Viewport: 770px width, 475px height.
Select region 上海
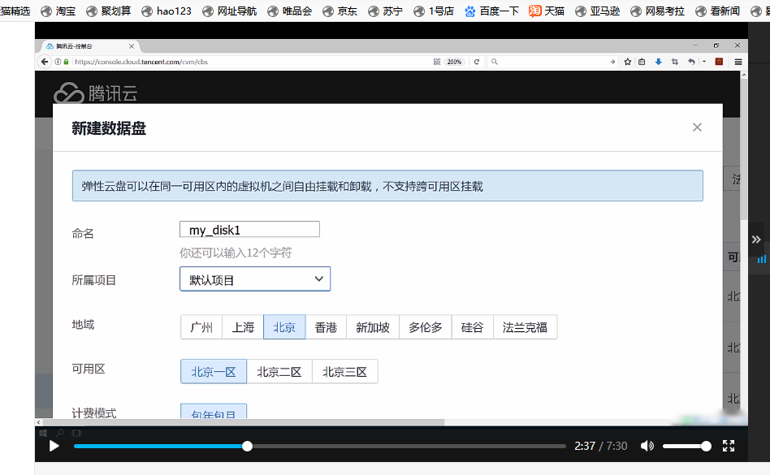coord(243,326)
